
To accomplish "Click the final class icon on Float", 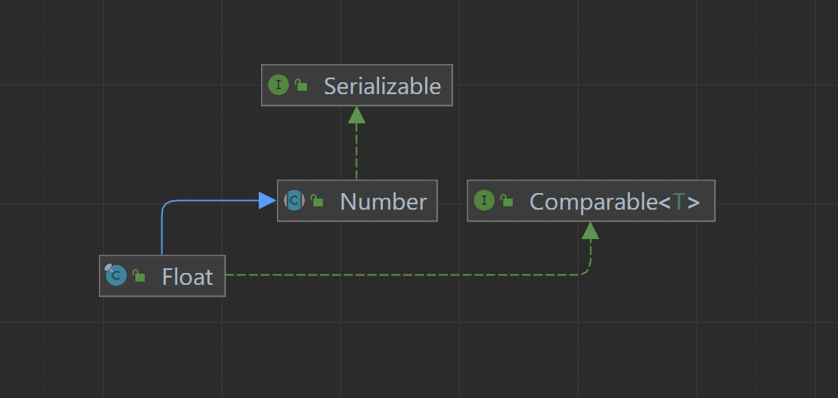I will (x=116, y=275).
